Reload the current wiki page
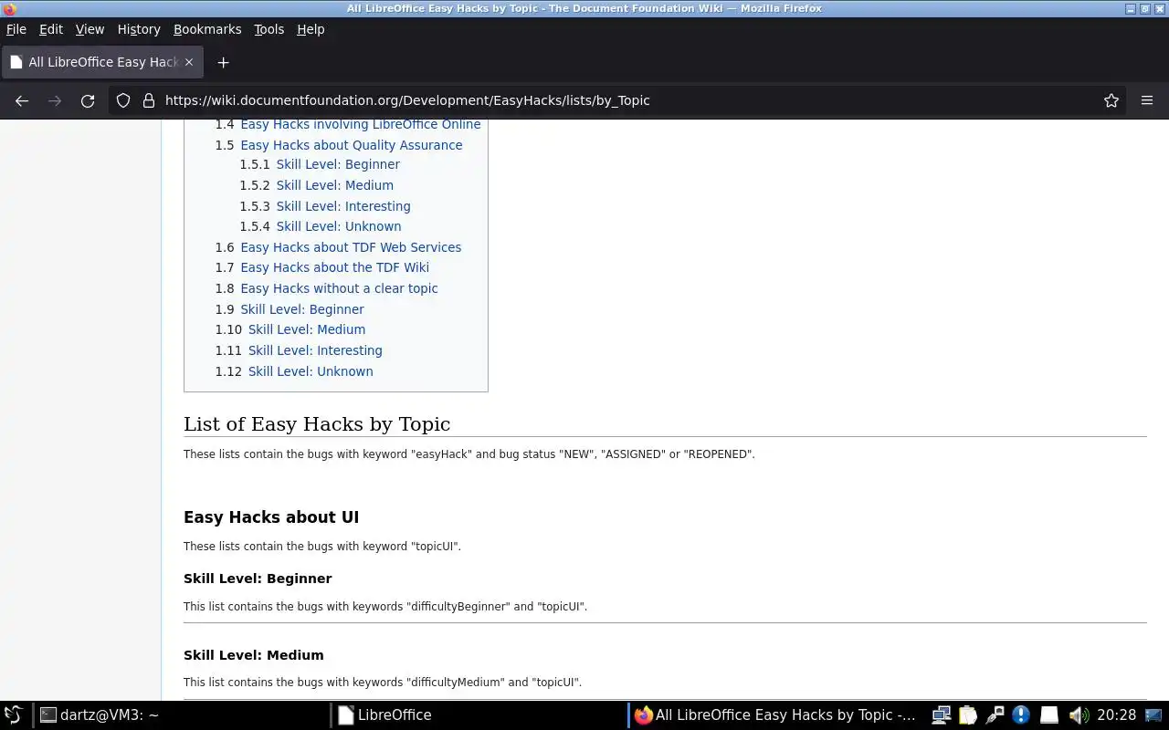Viewport: 1169px width, 730px height. click(88, 100)
